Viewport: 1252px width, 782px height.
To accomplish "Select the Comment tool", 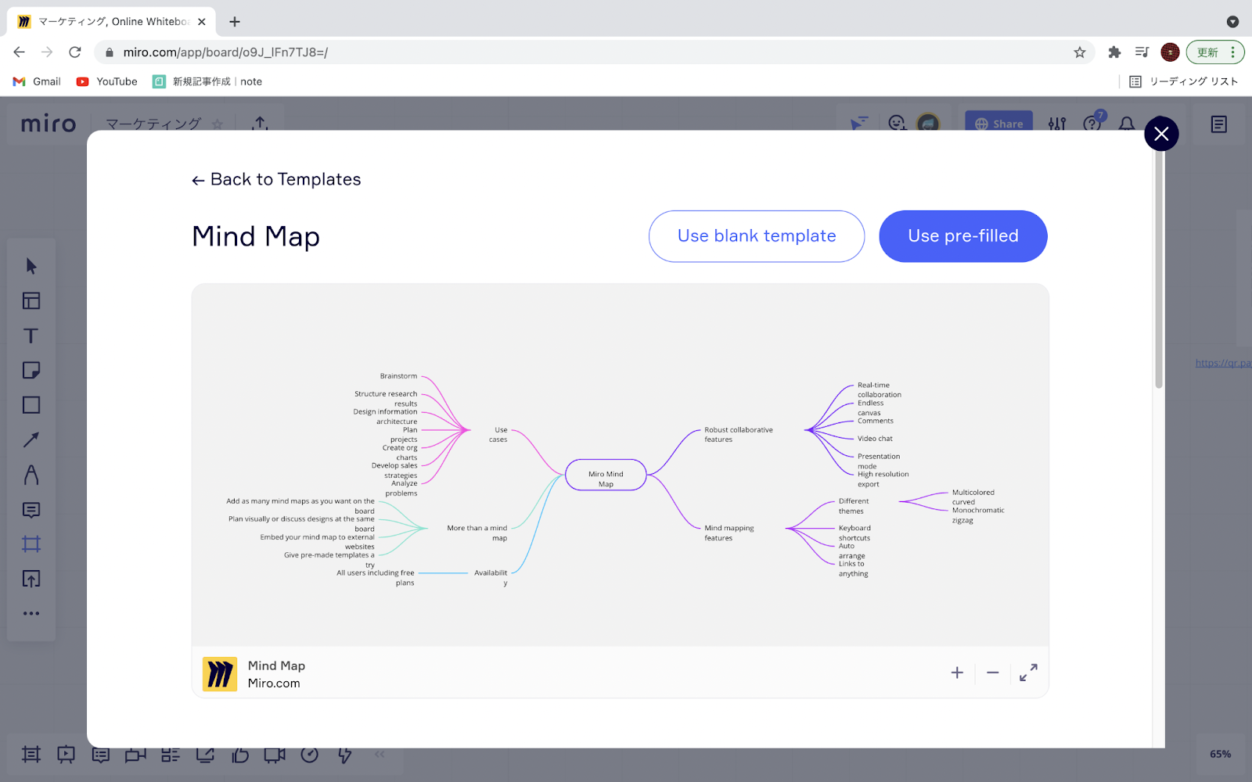I will tap(31, 510).
